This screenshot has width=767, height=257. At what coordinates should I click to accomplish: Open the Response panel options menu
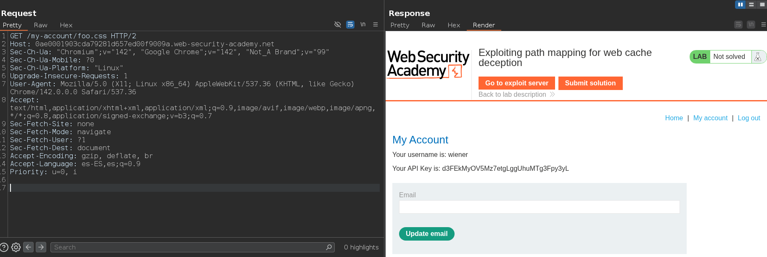[763, 24]
